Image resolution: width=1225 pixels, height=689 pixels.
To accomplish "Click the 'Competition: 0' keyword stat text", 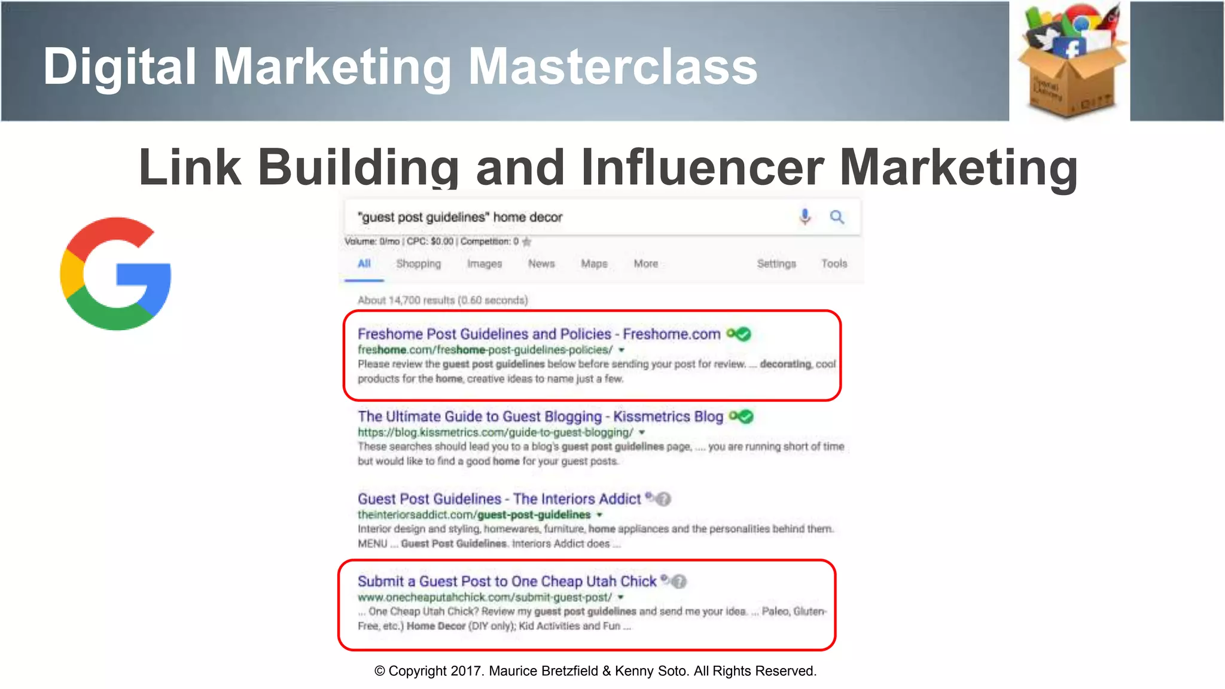I will 489,242.
